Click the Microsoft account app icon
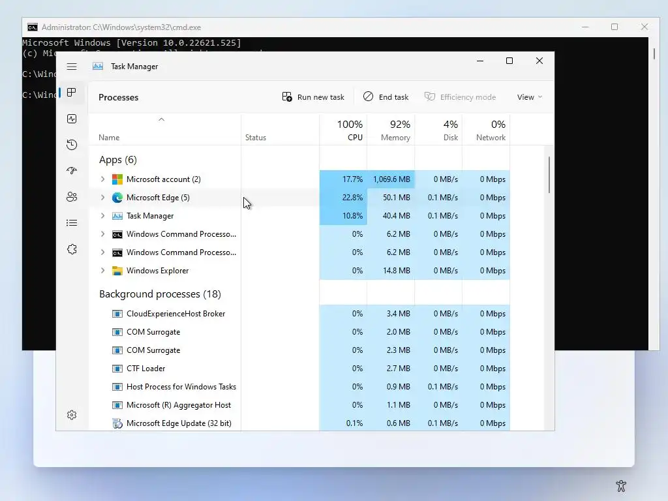This screenshot has height=501, width=668. [x=117, y=179]
